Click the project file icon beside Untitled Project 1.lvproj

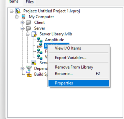18,11
